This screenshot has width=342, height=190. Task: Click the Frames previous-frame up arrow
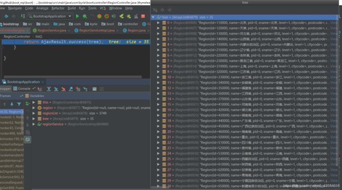(x=4, y=104)
